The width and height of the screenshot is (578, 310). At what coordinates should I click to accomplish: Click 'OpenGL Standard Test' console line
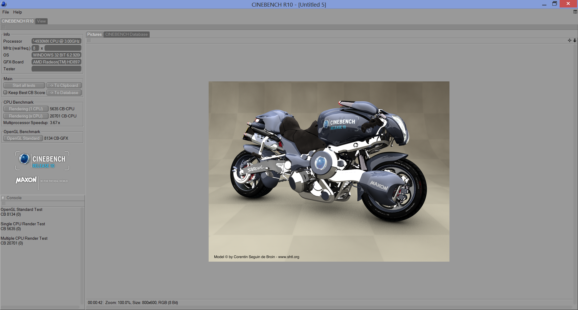pyautogui.click(x=21, y=209)
